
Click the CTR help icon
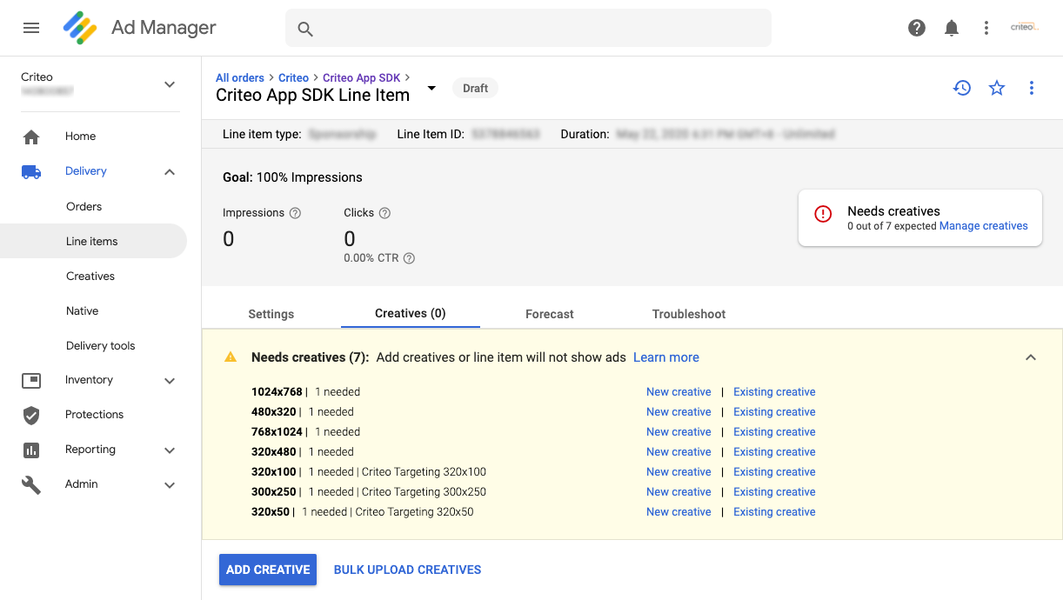pos(409,258)
